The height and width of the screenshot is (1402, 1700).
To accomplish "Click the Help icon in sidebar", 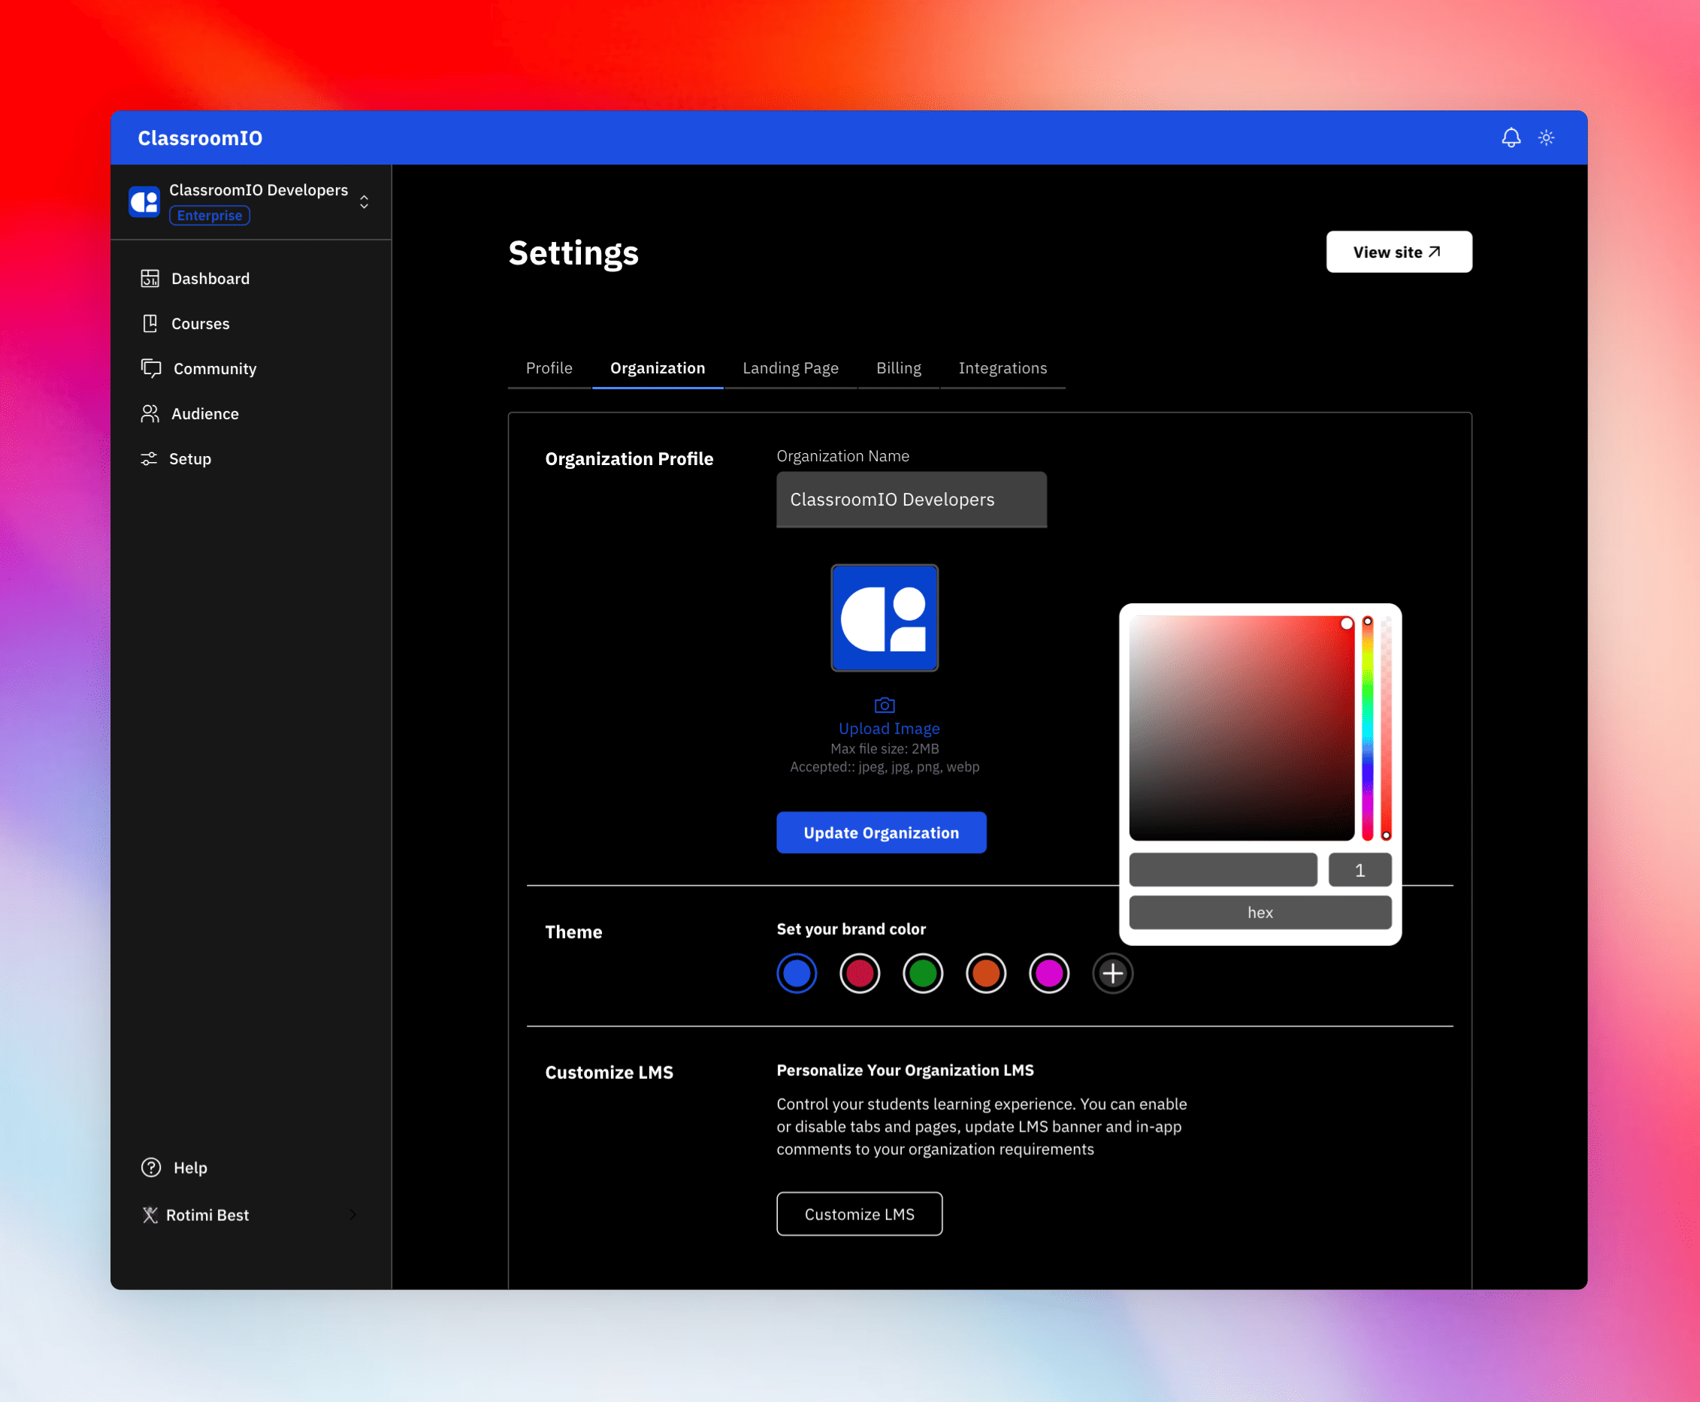I will point(153,1166).
